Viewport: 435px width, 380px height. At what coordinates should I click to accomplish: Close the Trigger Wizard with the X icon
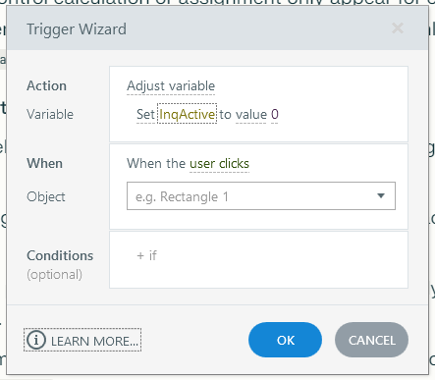tap(398, 28)
